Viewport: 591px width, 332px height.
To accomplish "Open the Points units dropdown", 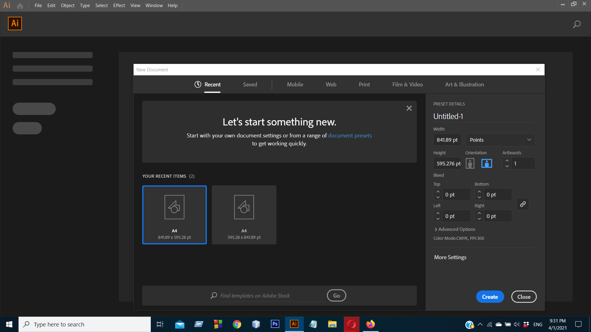I will pos(500,140).
